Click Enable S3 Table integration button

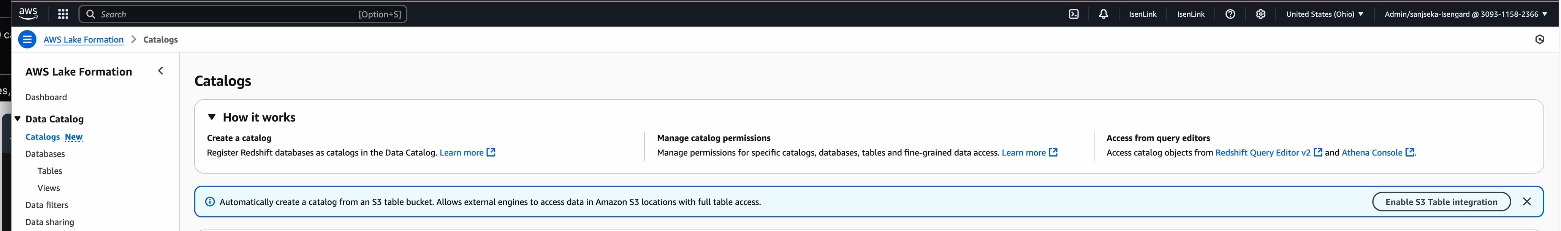pyautogui.click(x=1441, y=202)
